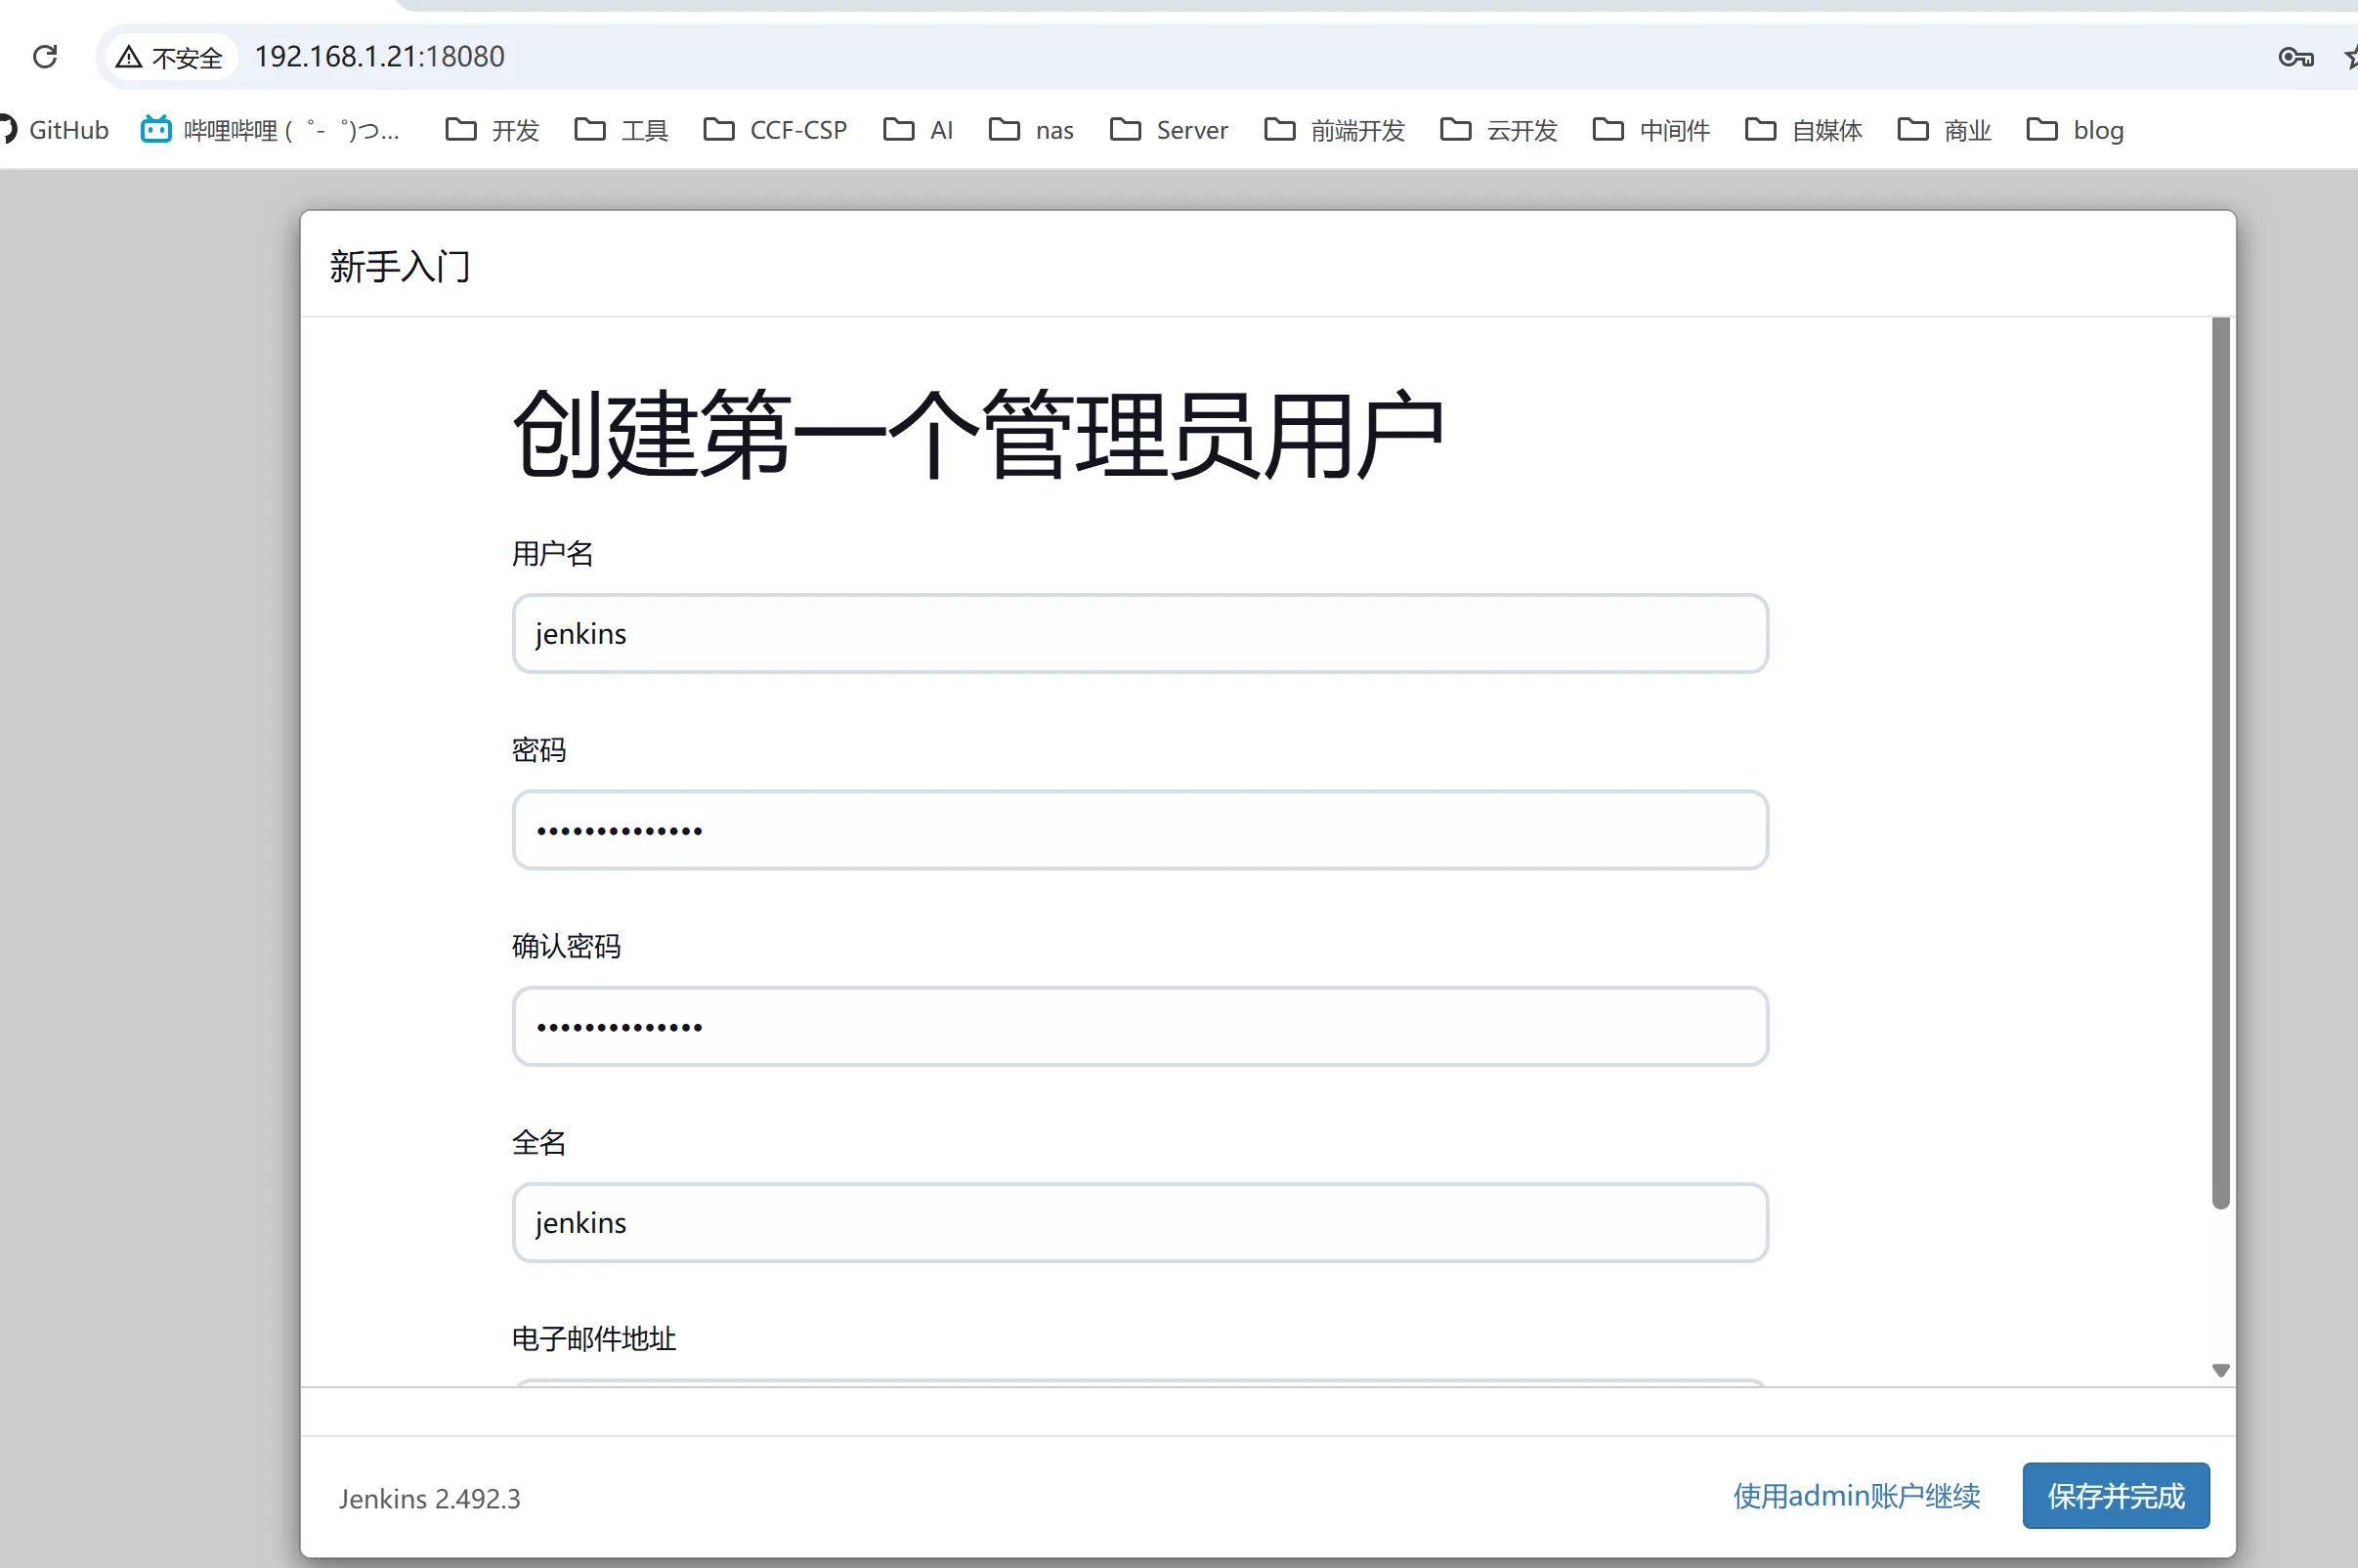Image resolution: width=2358 pixels, height=1568 pixels.
Task: Open the 开发 bookmarks folder
Action: (x=490, y=130)
